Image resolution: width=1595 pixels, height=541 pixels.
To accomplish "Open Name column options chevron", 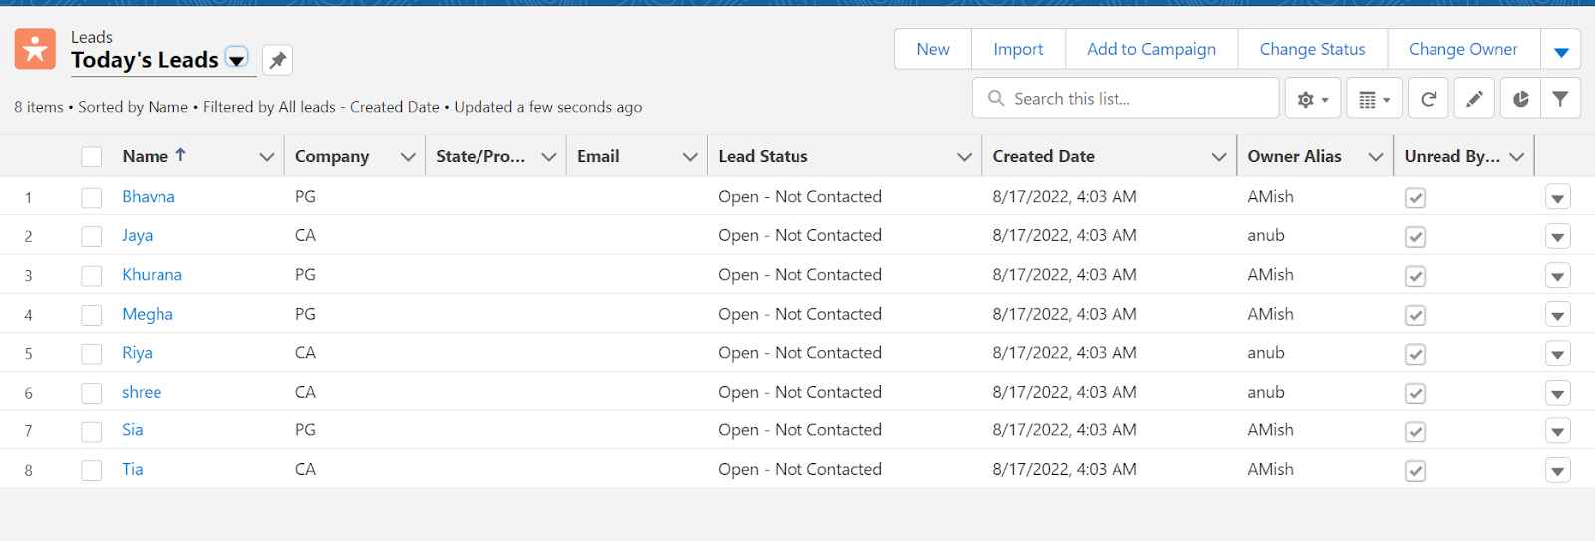I will coord(266,157).
